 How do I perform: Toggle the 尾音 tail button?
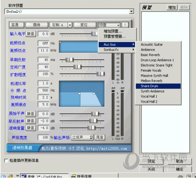click(x=100, y=137)
